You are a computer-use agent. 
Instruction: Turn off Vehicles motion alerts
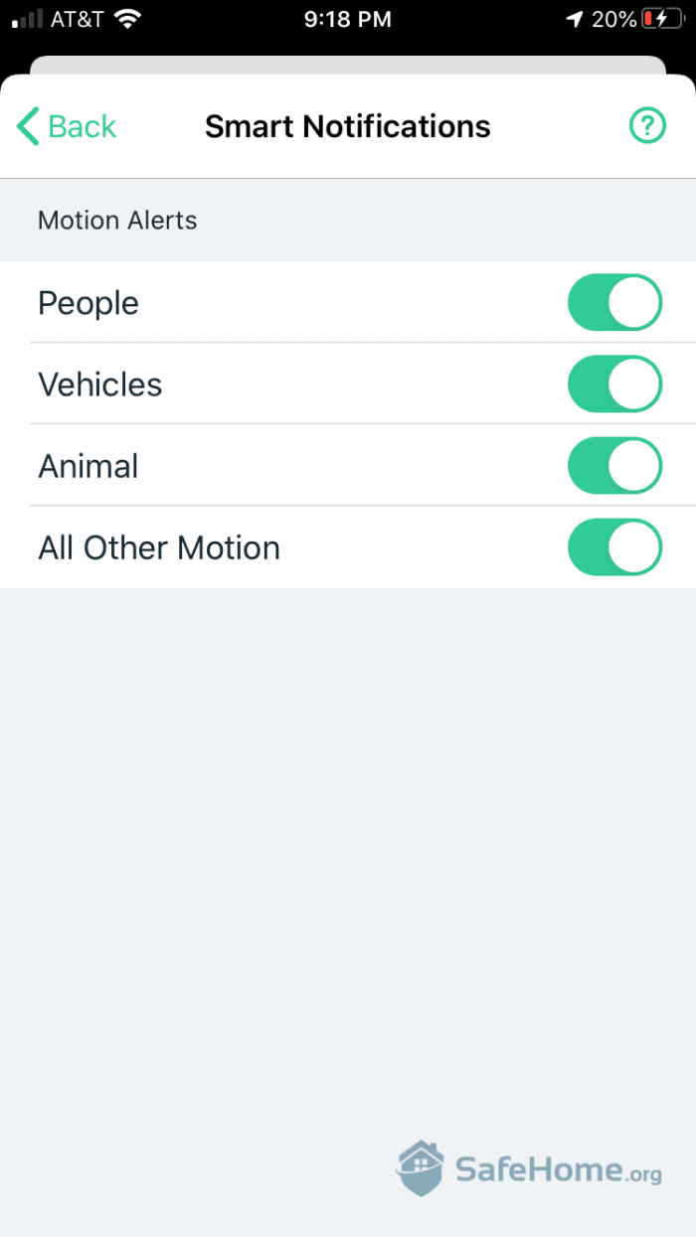pos(614,385)
